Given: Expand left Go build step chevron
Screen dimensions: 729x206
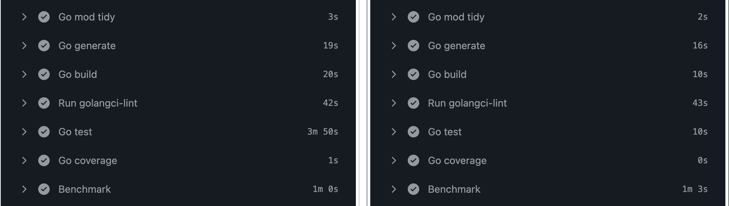Looking at the screenshot, I should 24,74.
